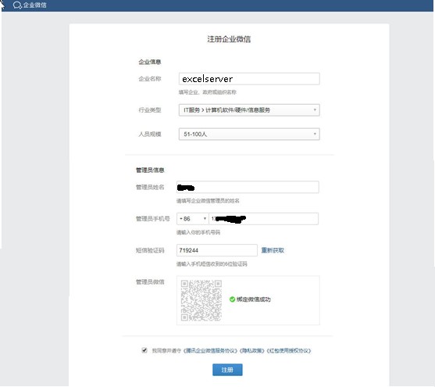The width and height of the screenshot is (435, 387).
Task: Open the 腾讯企业微信服务协议 link
Action: point(210,350)
